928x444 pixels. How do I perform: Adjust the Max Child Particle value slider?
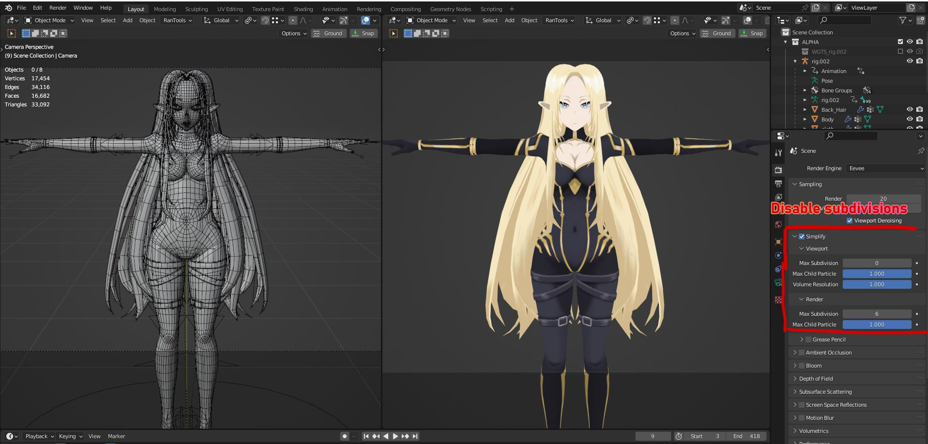[x=877, y=273]
